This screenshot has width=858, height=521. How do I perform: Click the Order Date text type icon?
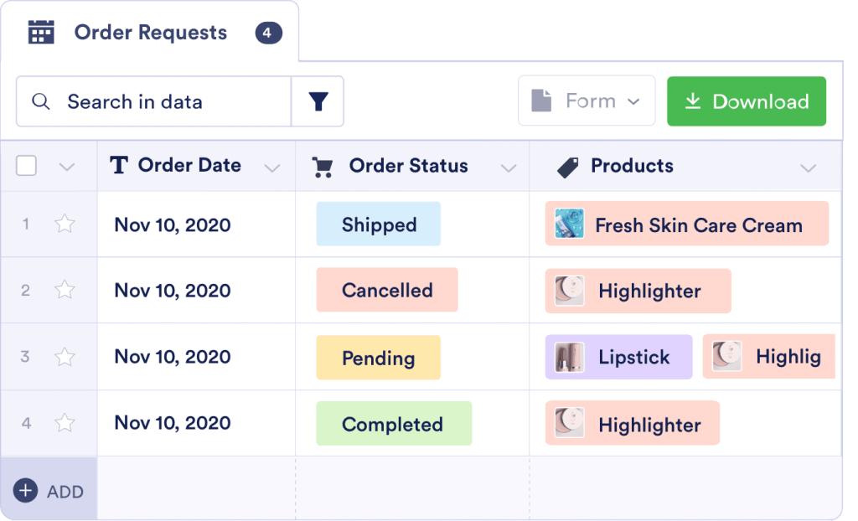click(x=119, y=166)
